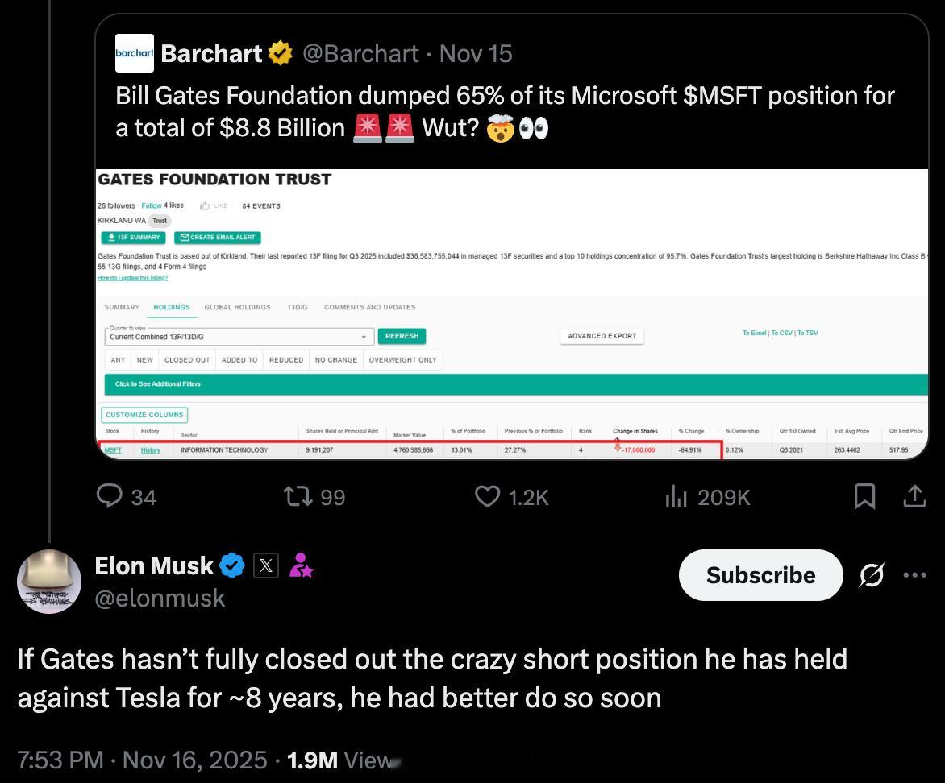
Task: View analytics of the Barchart post
Action: 676,498
